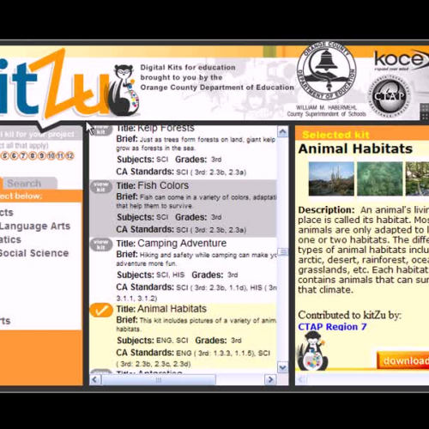Click the Animal Habitats heading in Selected kit
The height and width of the screenshot is (429, 429).
point(355,148)
